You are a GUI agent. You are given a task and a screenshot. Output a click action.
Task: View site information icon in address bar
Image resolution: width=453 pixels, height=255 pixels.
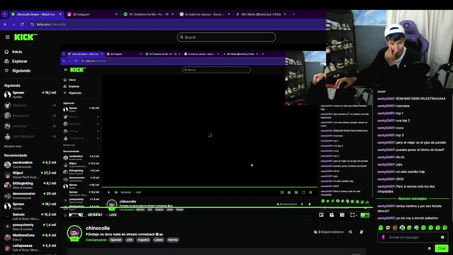(32, 24)
